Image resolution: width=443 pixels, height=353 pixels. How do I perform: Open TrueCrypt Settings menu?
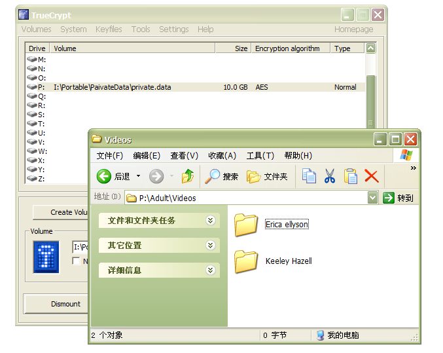(174, 29)
